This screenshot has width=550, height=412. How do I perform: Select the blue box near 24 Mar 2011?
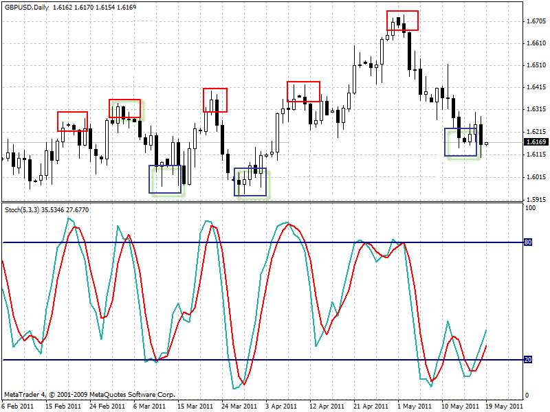coord(250,182)
